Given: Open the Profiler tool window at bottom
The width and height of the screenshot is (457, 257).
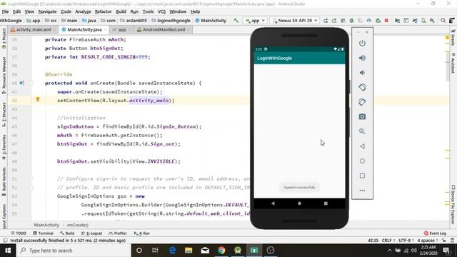Looking at the screenshot, I should point(117,233).
